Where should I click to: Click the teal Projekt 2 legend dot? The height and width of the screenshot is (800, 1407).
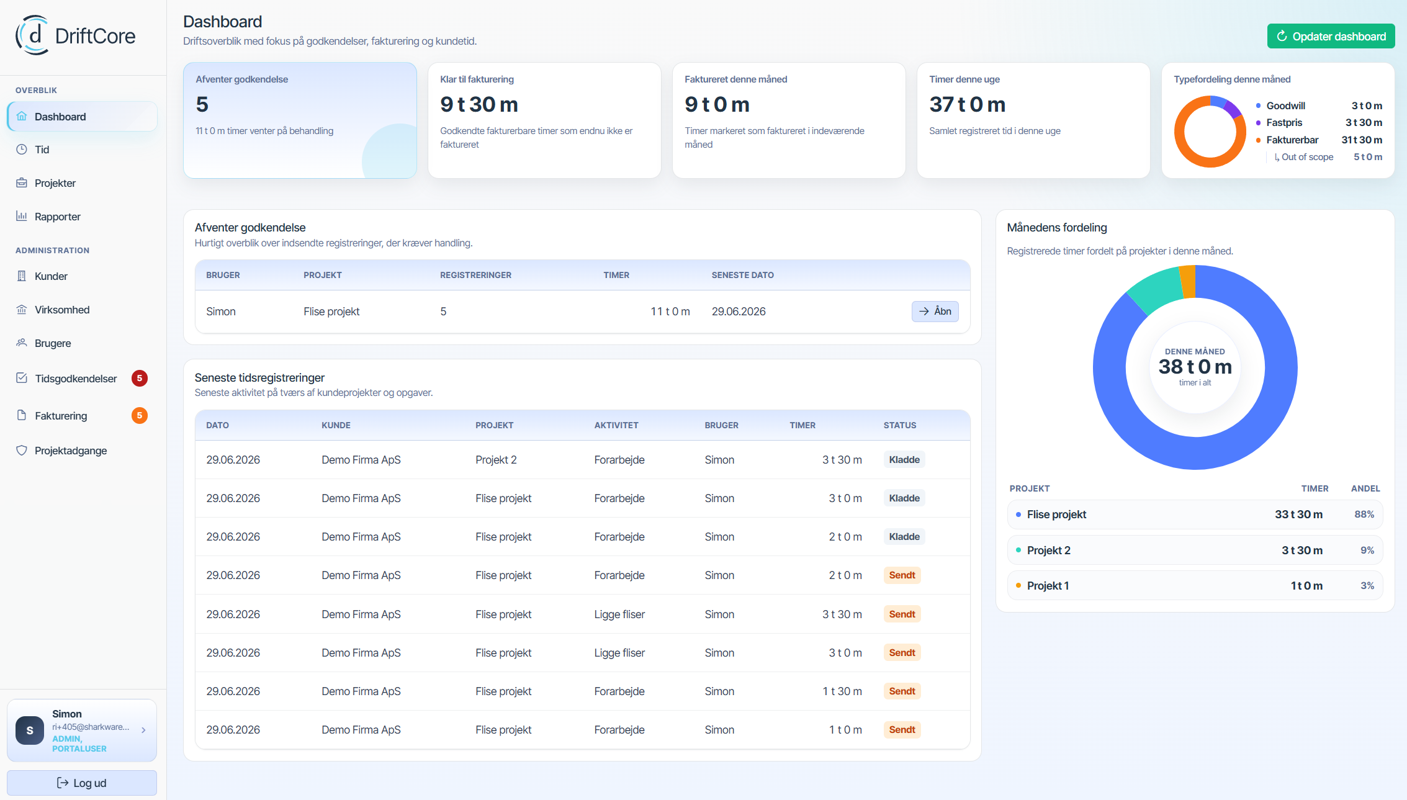pos(1018,550)
